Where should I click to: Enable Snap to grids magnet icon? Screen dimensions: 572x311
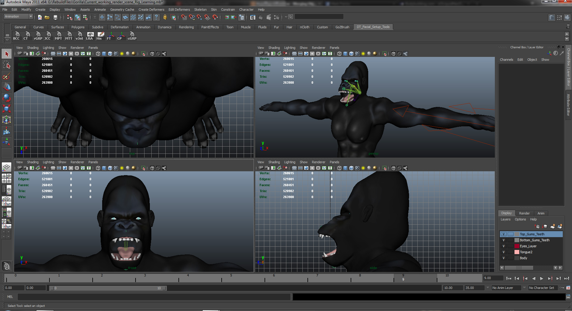[x=184, y=17]
